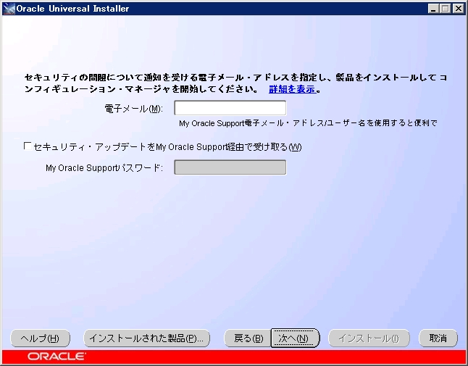This screenshot has width=468, height=366.
Task: Open the 詳細を表示 link
Action: [x=292, y=90]
